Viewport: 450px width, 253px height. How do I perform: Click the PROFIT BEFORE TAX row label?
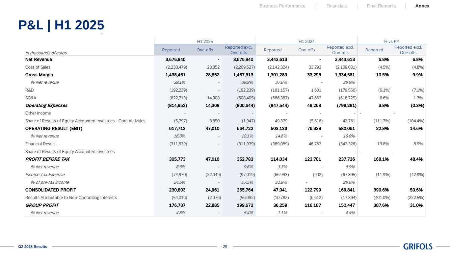coord(47,159)
